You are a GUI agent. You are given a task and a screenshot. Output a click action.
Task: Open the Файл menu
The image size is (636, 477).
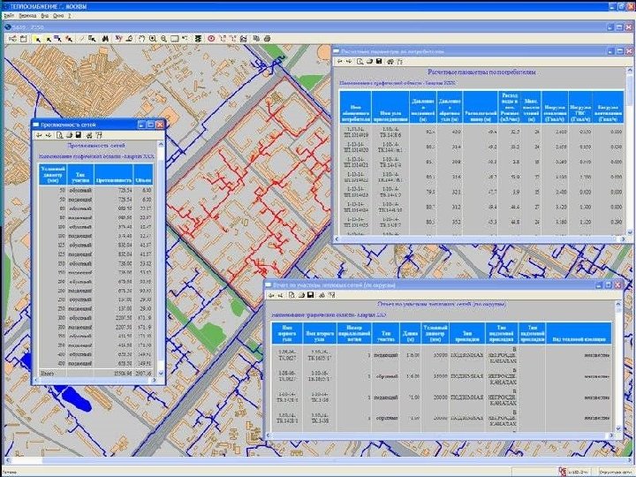point(9,15)
